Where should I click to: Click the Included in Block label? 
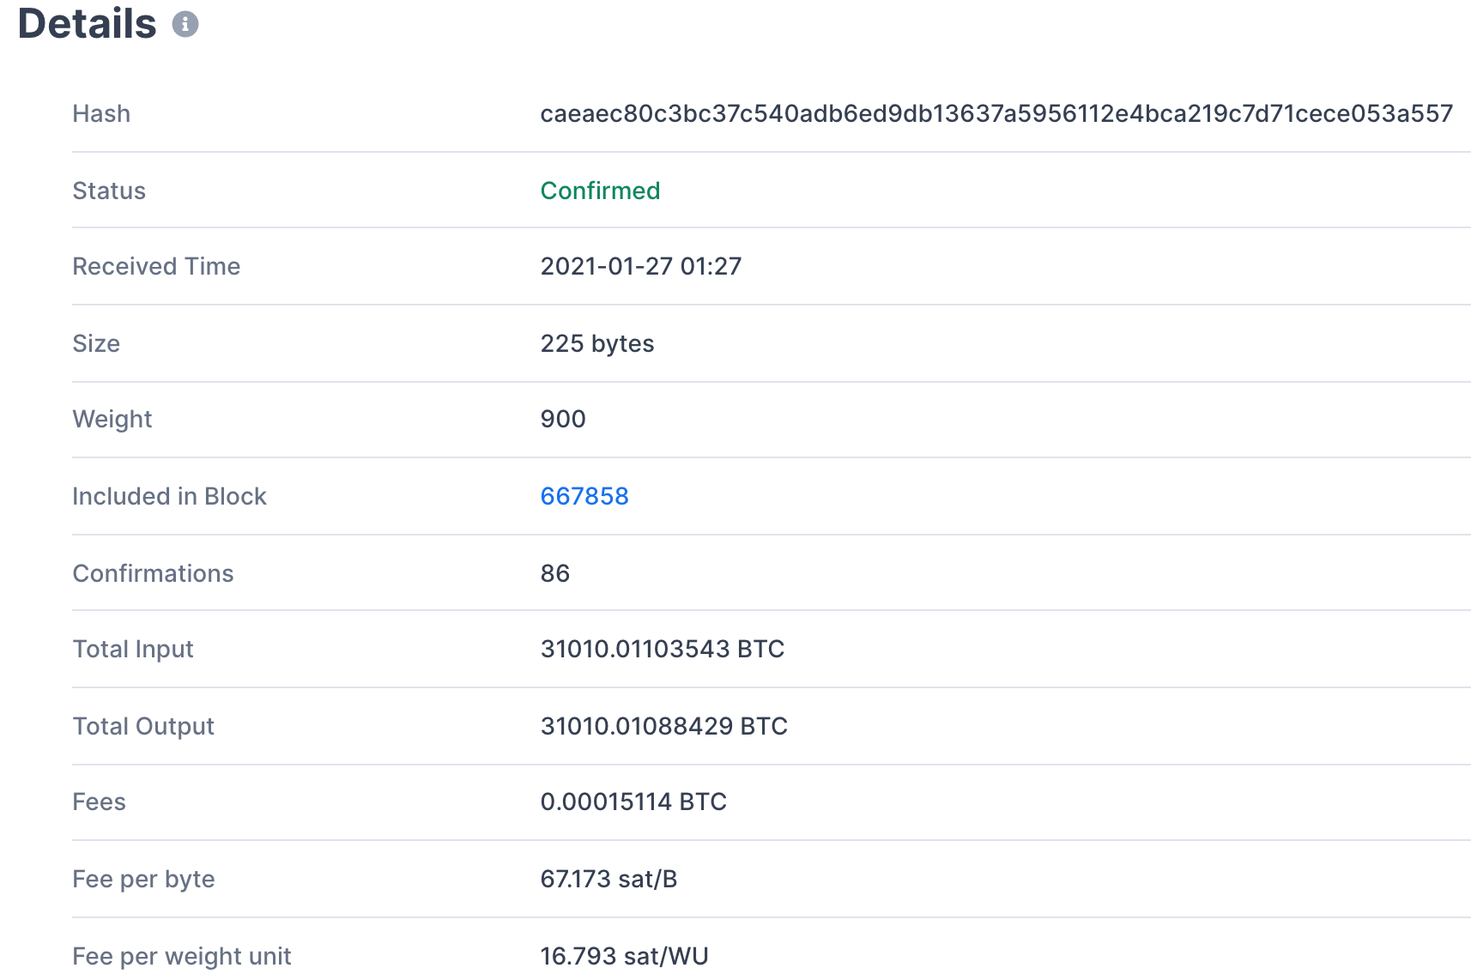[169, 496]
